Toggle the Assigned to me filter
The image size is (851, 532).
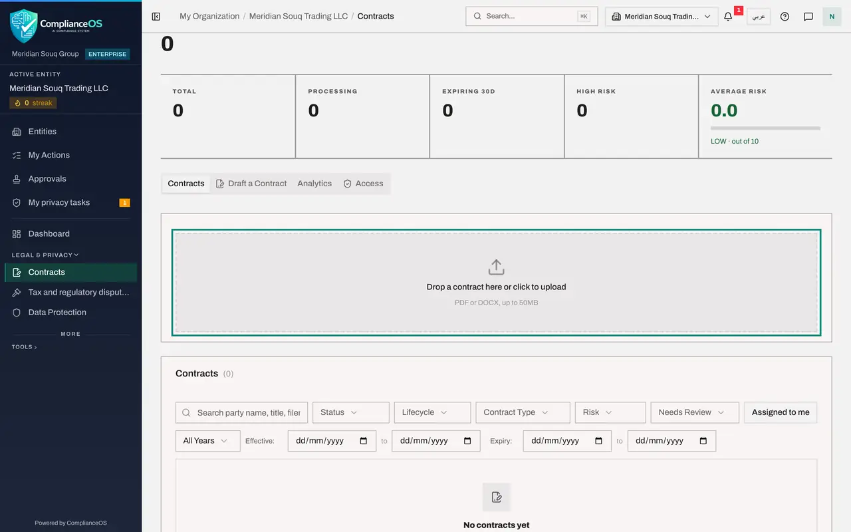tap(781, 412)
